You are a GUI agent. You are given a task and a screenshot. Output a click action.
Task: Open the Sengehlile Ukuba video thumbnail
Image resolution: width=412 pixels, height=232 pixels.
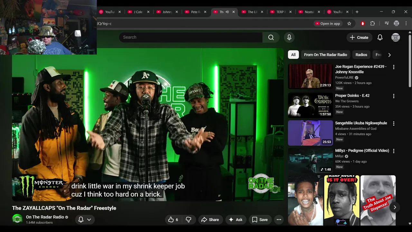(x=310, y=133)
